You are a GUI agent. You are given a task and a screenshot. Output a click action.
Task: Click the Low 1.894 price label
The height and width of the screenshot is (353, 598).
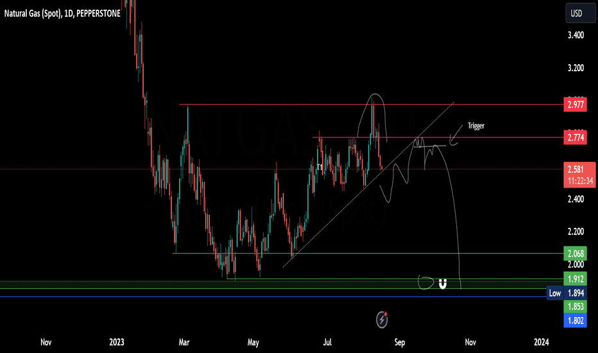(567, 293)
